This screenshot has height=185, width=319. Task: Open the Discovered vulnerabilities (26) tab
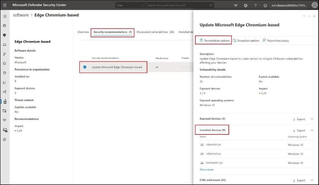155,32
